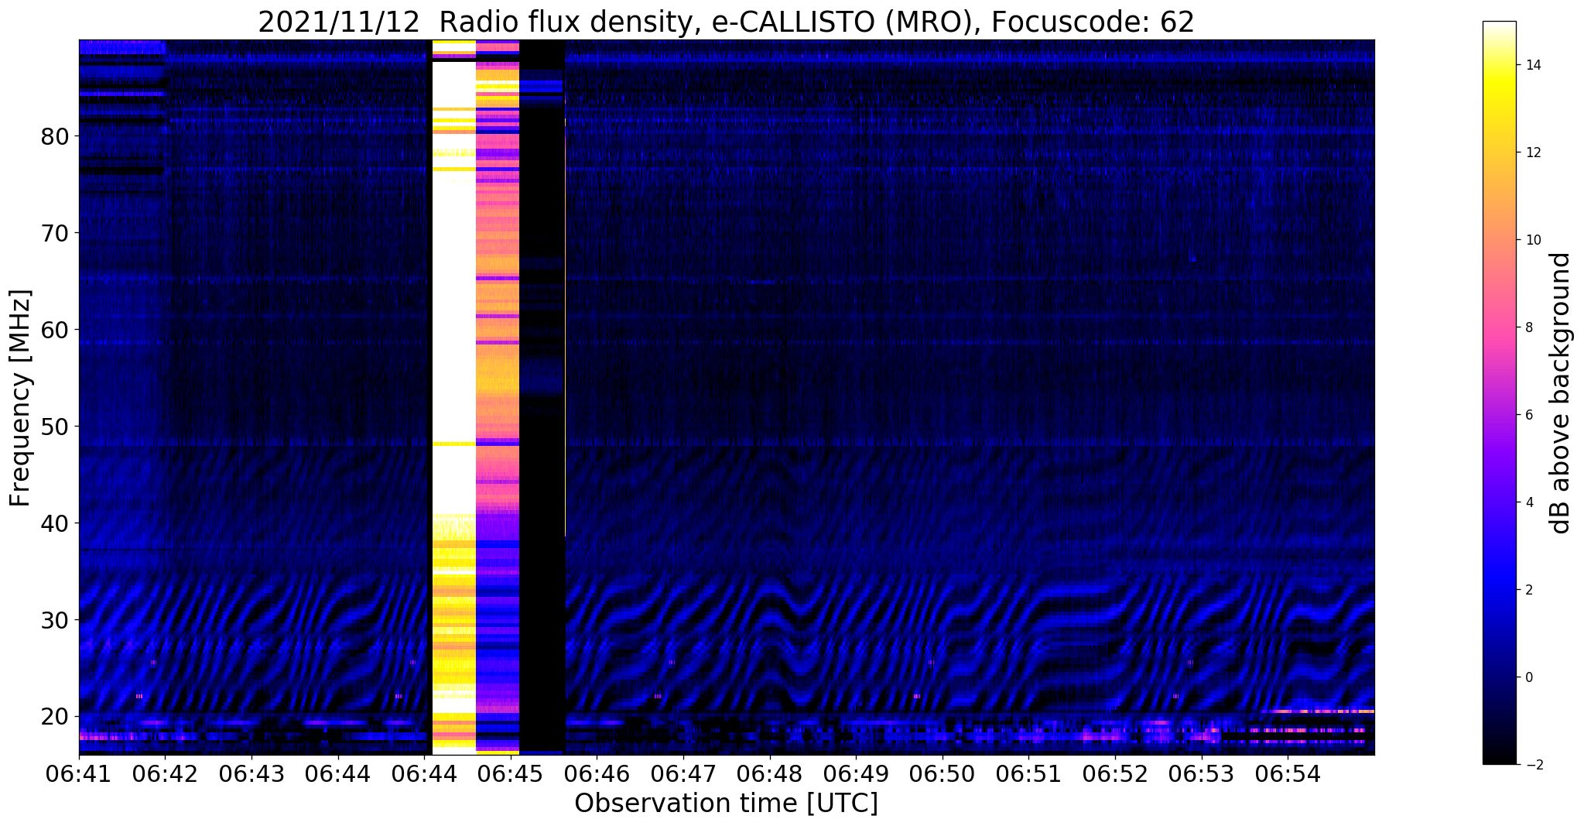Click the 06:42 time tick label
The height and width of the screenshot is (826, 1584).
[x=165, y=773]
